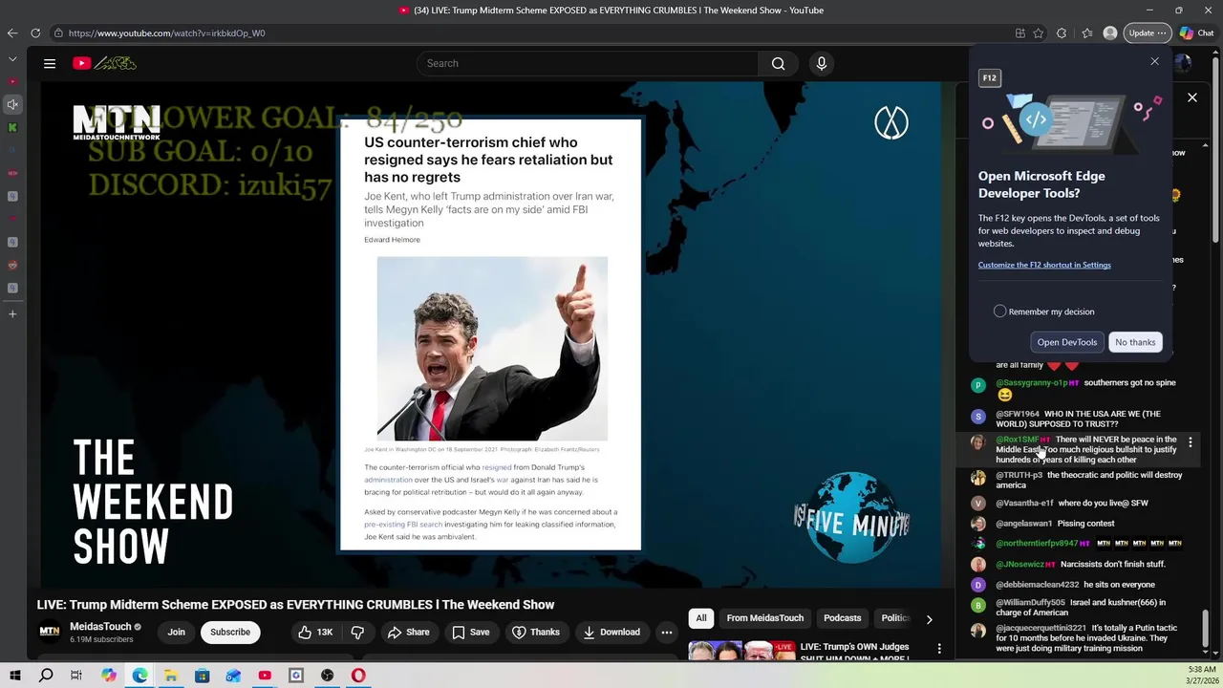Select Remember my decision option
1223x688 pixels.
click(999, 312)
